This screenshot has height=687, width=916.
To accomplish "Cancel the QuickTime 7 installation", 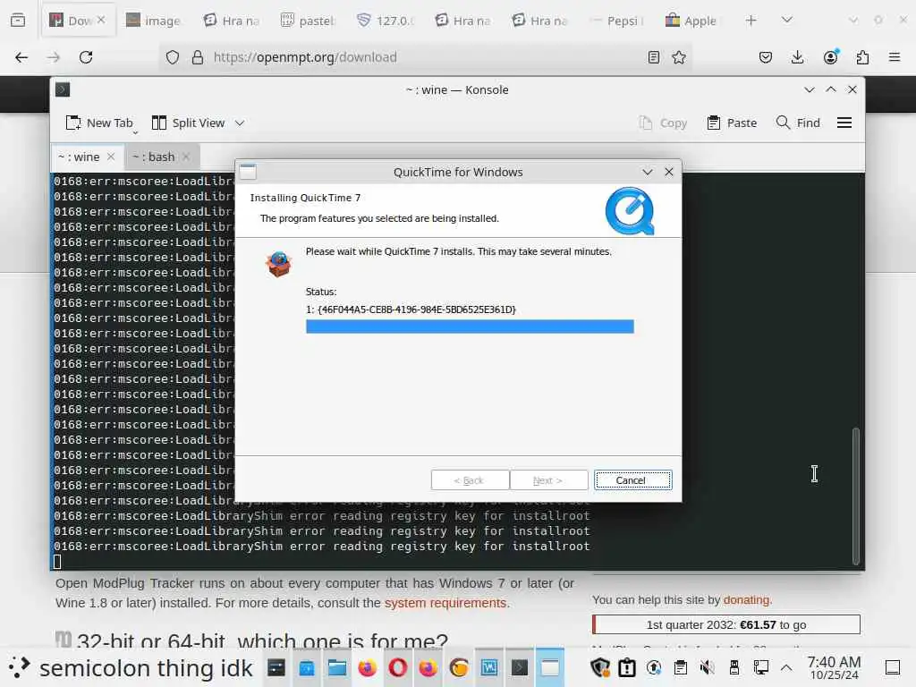I will (633, 480).
